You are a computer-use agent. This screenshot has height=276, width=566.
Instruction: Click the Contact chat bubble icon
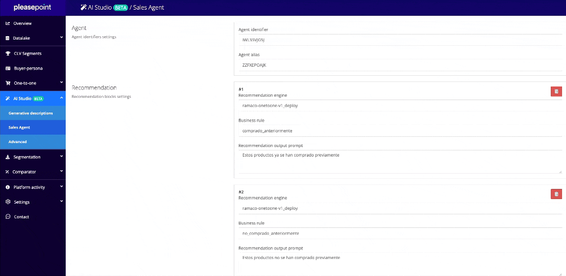(8, 217)
